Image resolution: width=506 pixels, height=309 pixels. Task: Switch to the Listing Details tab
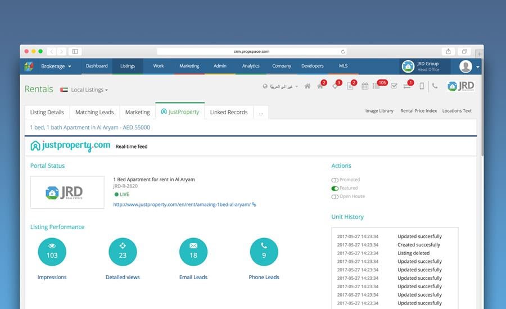click(x=47, y=112)
